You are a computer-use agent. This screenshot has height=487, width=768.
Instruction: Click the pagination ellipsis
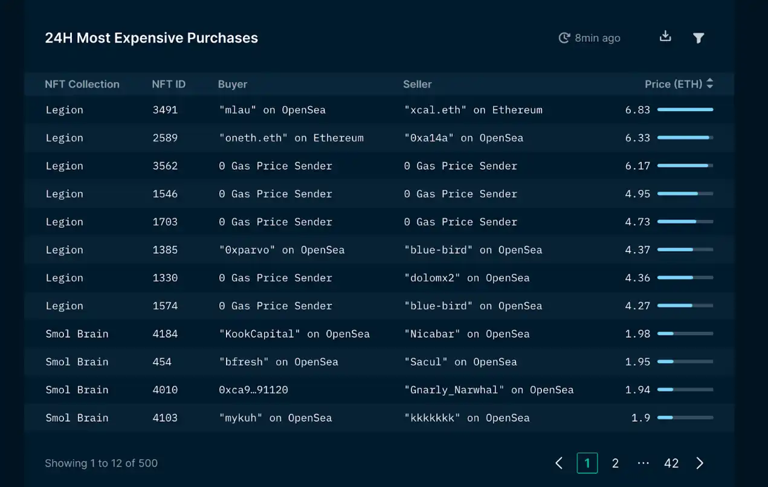[643, 463]
